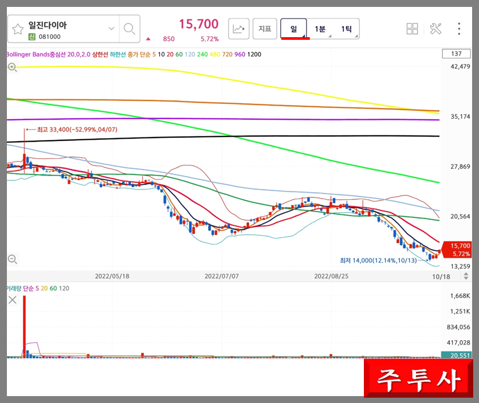Open the grid layout icon

click(x=412, y=29)
